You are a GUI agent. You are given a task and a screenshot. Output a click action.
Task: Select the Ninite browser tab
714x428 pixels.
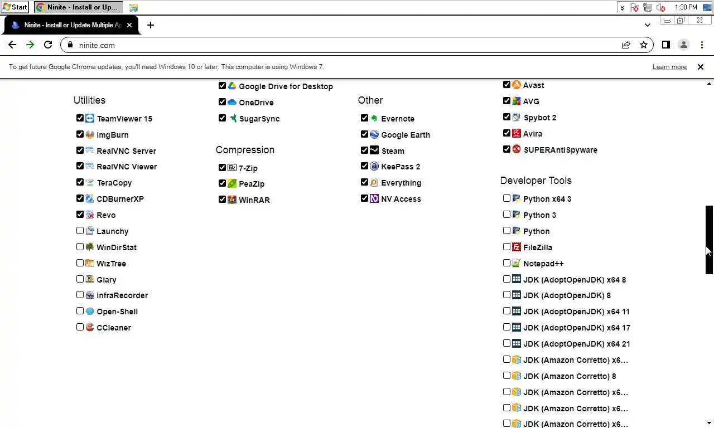click(x=71, y=25)
